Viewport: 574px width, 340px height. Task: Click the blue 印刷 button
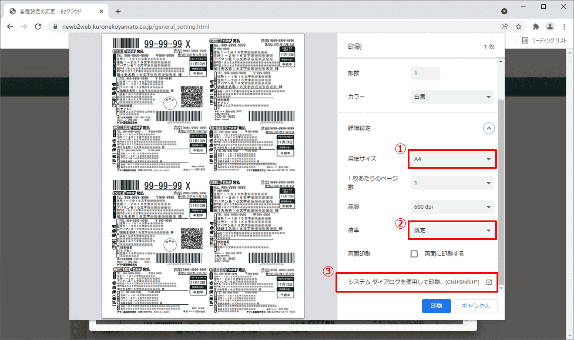[x=436, y=306]
